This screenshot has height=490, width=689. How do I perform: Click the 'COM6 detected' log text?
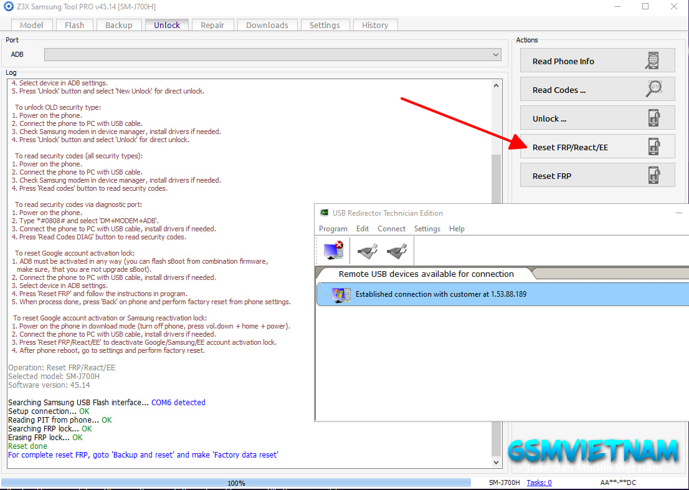tap(178, 403)
